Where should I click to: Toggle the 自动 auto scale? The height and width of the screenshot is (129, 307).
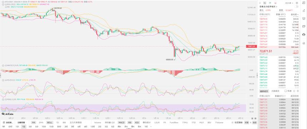(255, 122)
